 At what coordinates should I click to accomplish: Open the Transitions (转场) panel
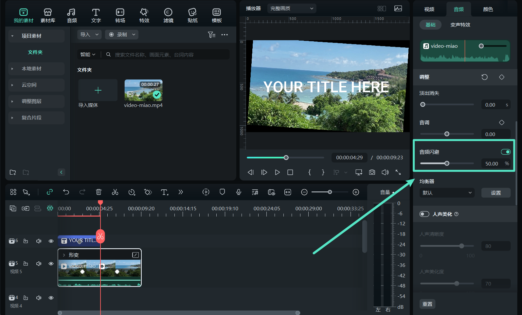click(x=120, y=15)
